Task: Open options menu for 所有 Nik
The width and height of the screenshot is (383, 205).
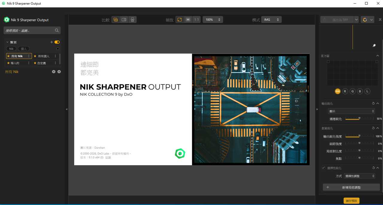Action: 29,56
